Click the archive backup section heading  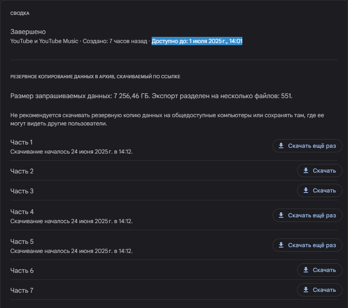[95, 77]
